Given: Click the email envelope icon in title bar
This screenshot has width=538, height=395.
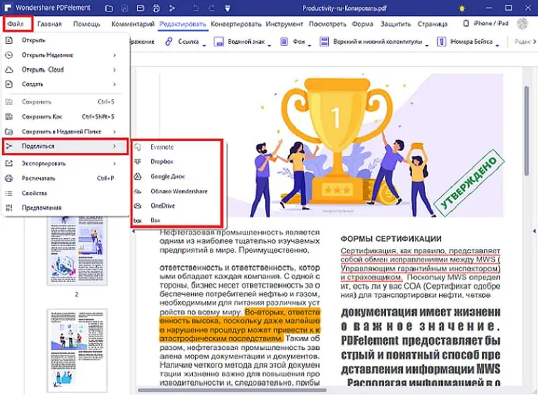Looking at the screenshot, I should pyautogui.click(x=141, y=8).
